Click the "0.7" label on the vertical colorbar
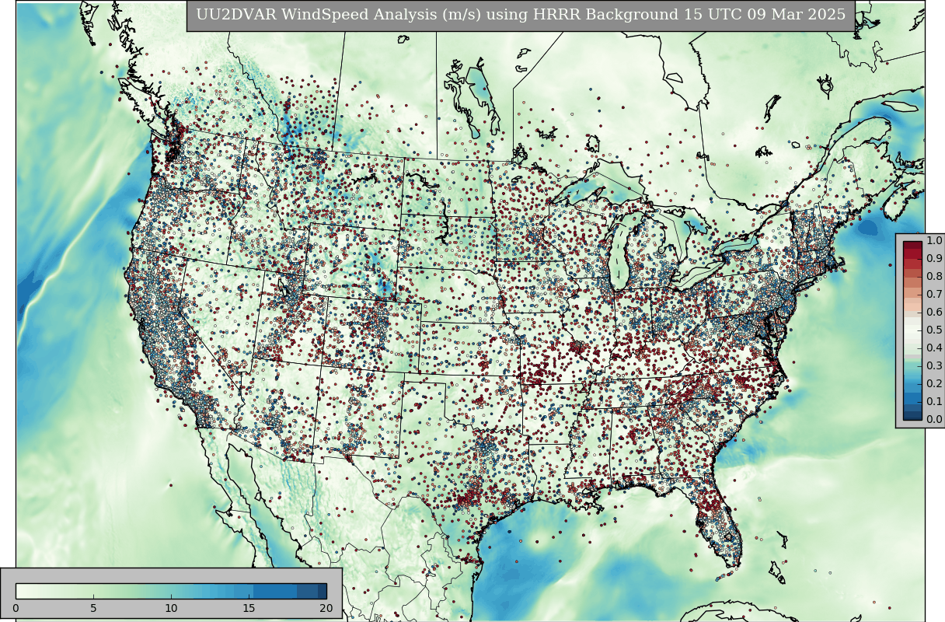 [x=934, y=295]
